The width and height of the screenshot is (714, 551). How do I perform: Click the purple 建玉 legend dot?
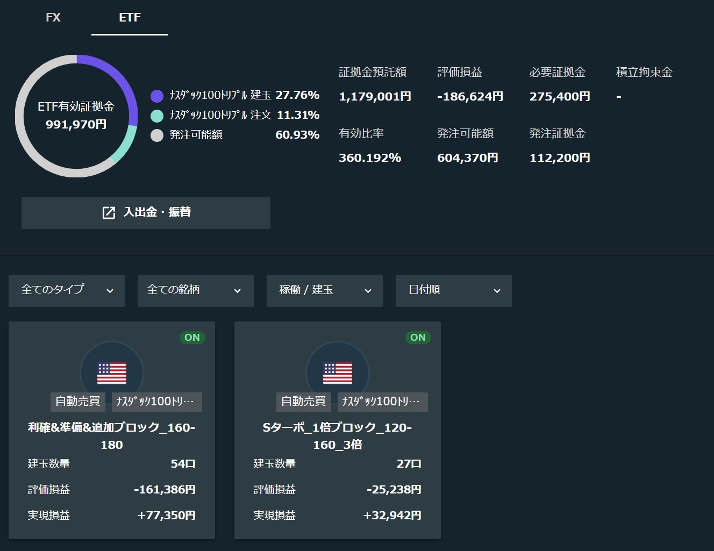pos(157,96)
